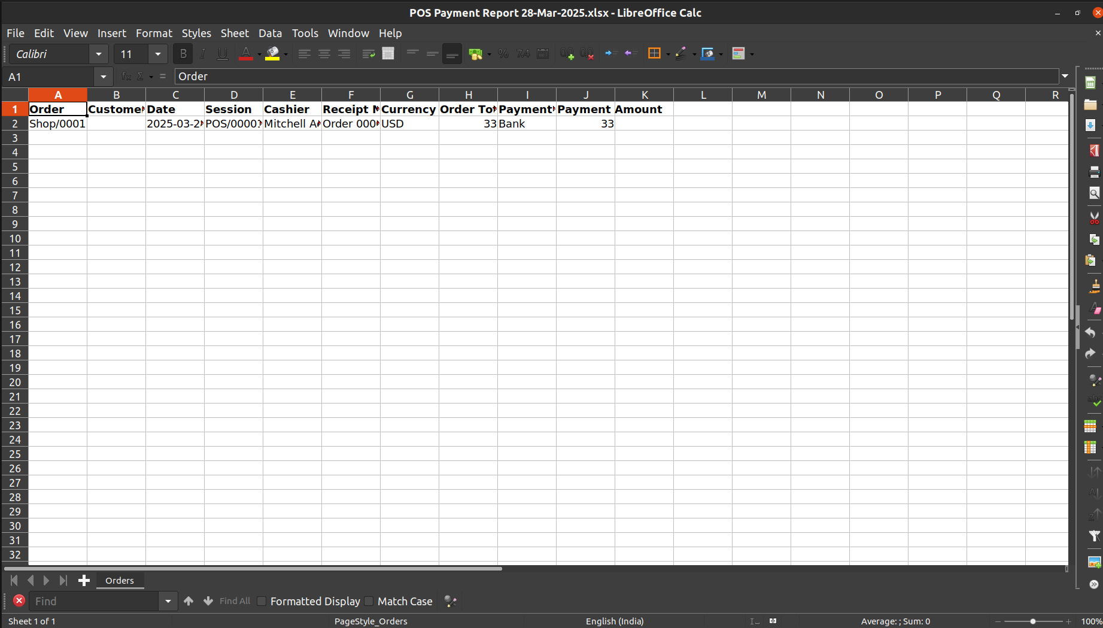
Task: Click Border Style icon
Action: [681, 54]
